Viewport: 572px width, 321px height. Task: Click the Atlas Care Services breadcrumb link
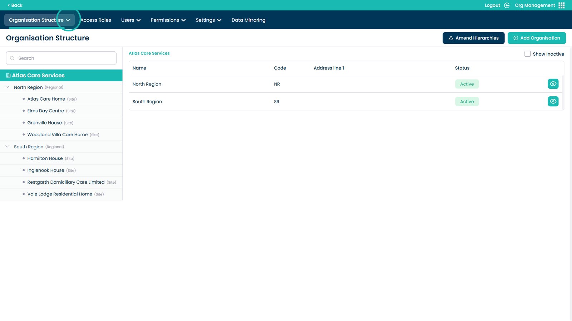[149, 53]
